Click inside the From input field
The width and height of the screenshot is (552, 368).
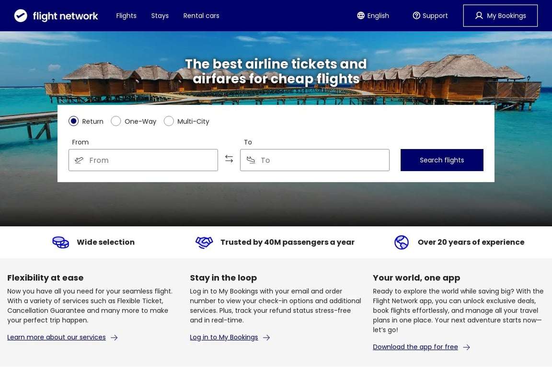coord(144,160)
